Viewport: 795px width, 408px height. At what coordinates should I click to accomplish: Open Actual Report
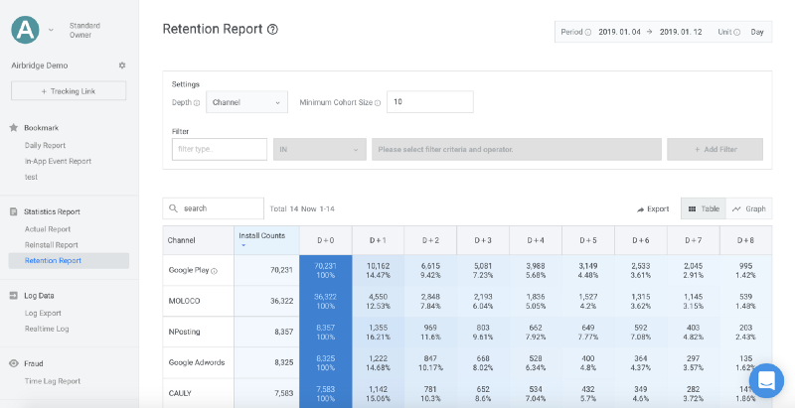point(48,228)
